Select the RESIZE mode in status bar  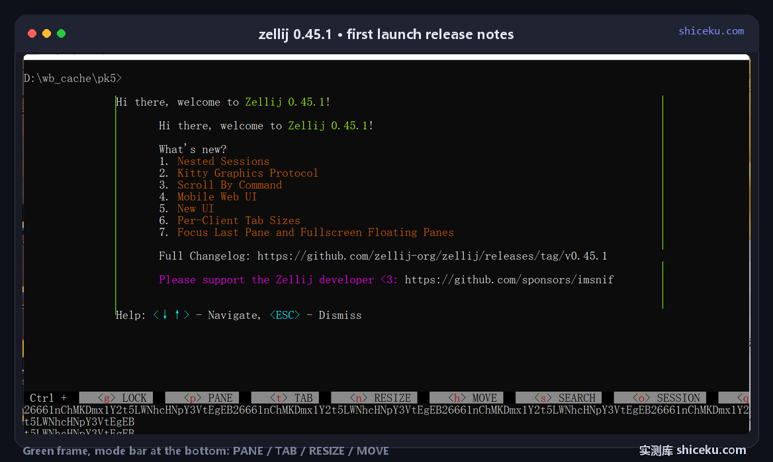click(374, 398)
